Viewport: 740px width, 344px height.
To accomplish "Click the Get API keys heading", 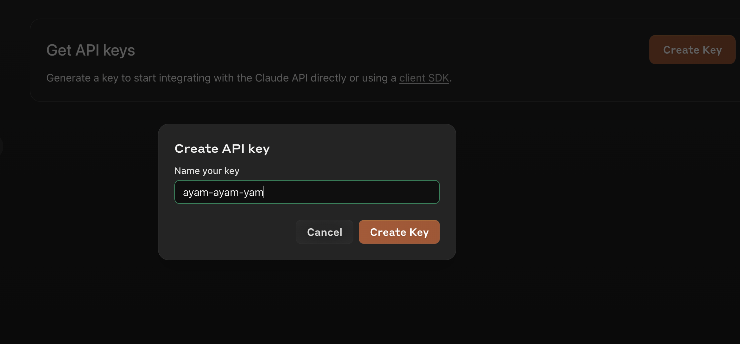I will point(91,50).
